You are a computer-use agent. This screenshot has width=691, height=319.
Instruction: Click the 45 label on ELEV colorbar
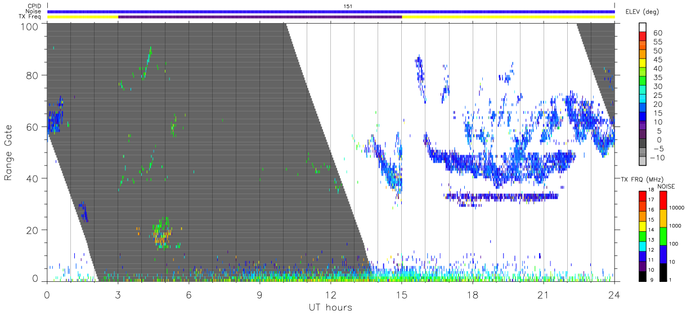point(657,60)
